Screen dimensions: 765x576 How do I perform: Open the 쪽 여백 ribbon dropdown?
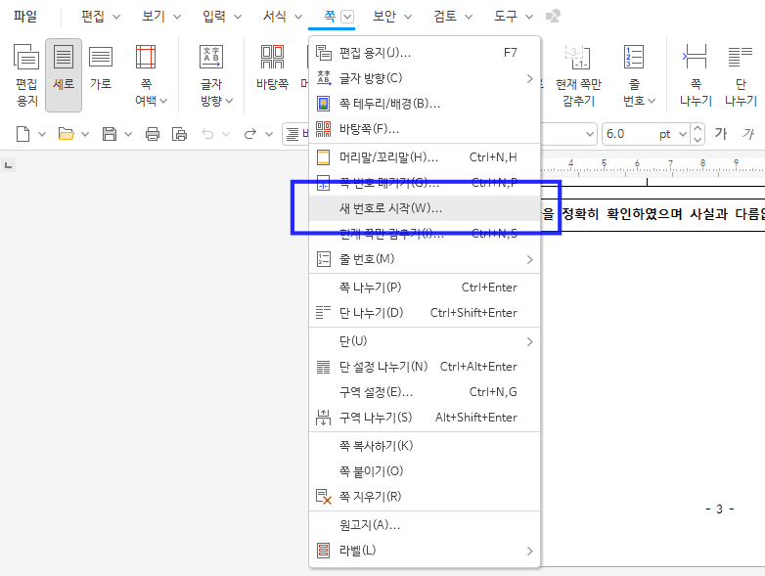point(150,75)
